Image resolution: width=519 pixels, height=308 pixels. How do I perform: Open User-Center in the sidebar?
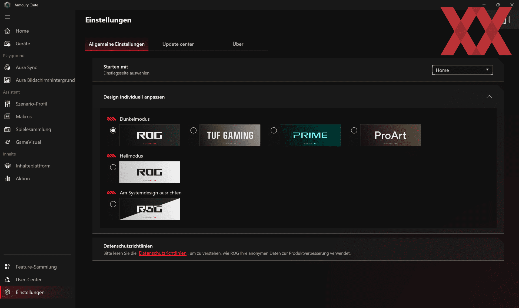pos(29,280)
